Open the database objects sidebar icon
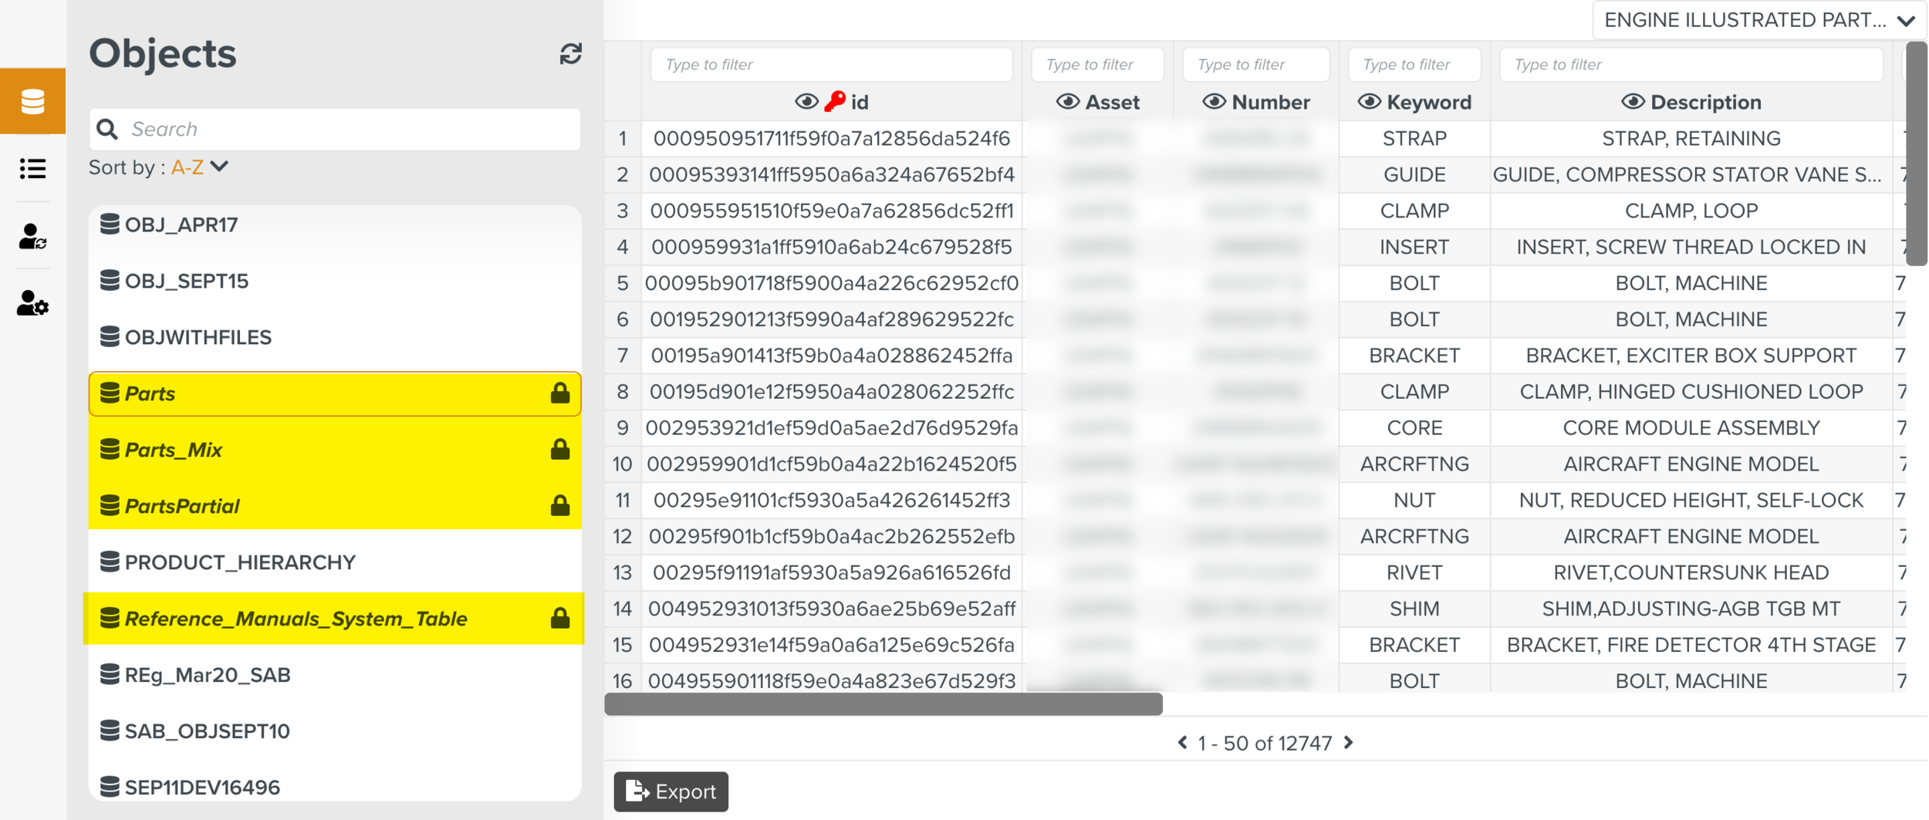Image resolution: width=1929 pixels, height=820 pixels. [32, 101]
